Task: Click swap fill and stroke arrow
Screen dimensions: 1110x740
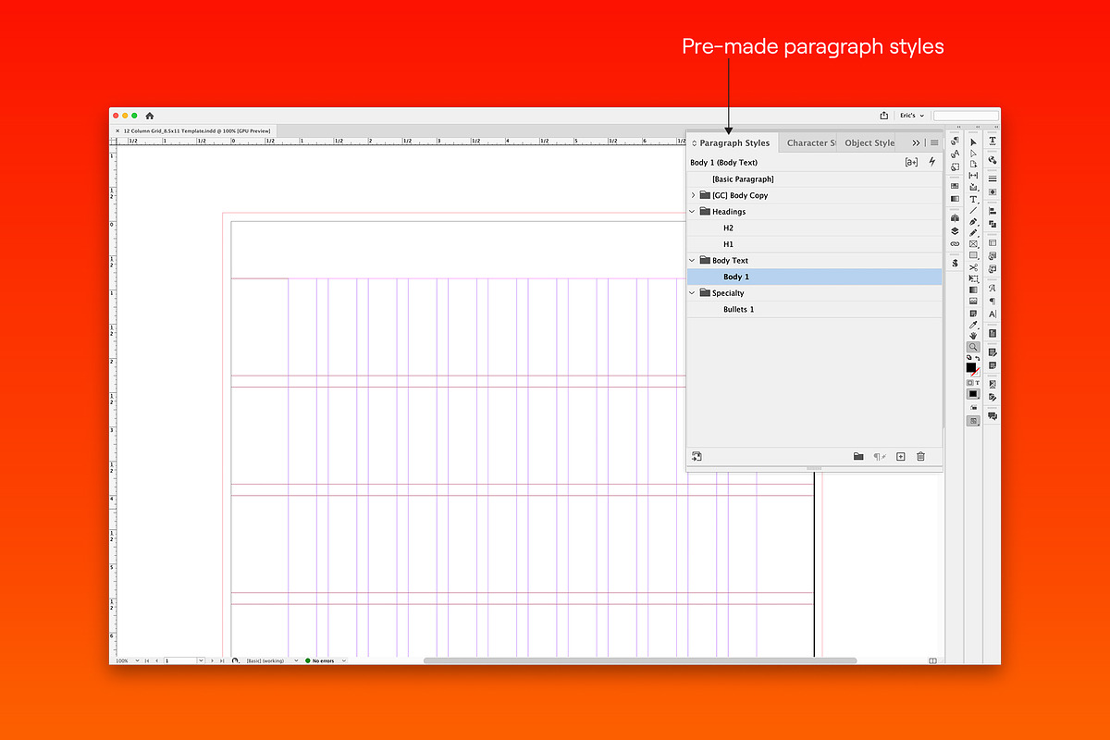Action: click(978, 358)
